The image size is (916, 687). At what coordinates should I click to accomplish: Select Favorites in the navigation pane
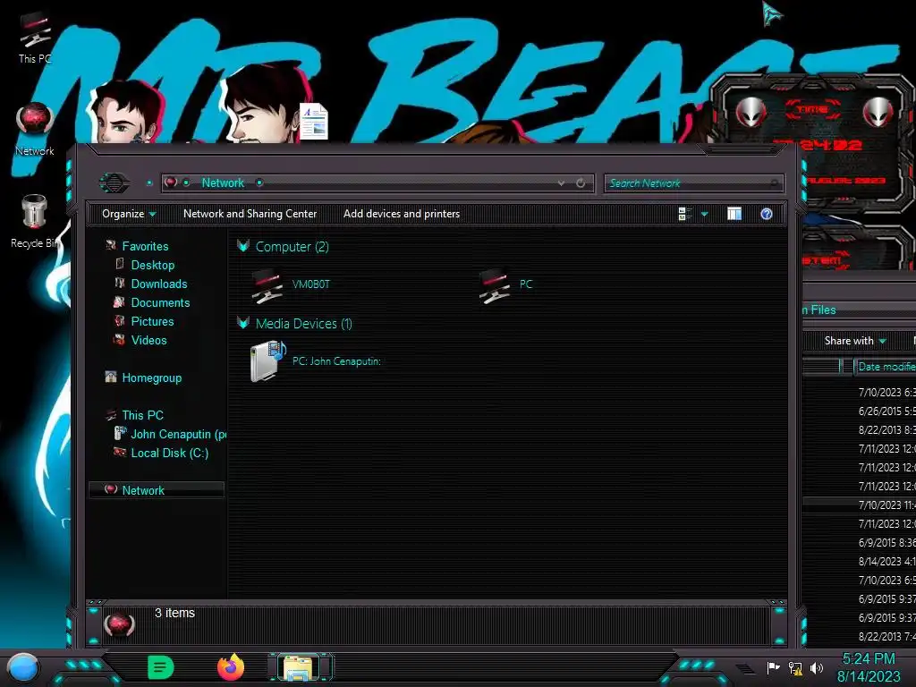pos(145,247)
